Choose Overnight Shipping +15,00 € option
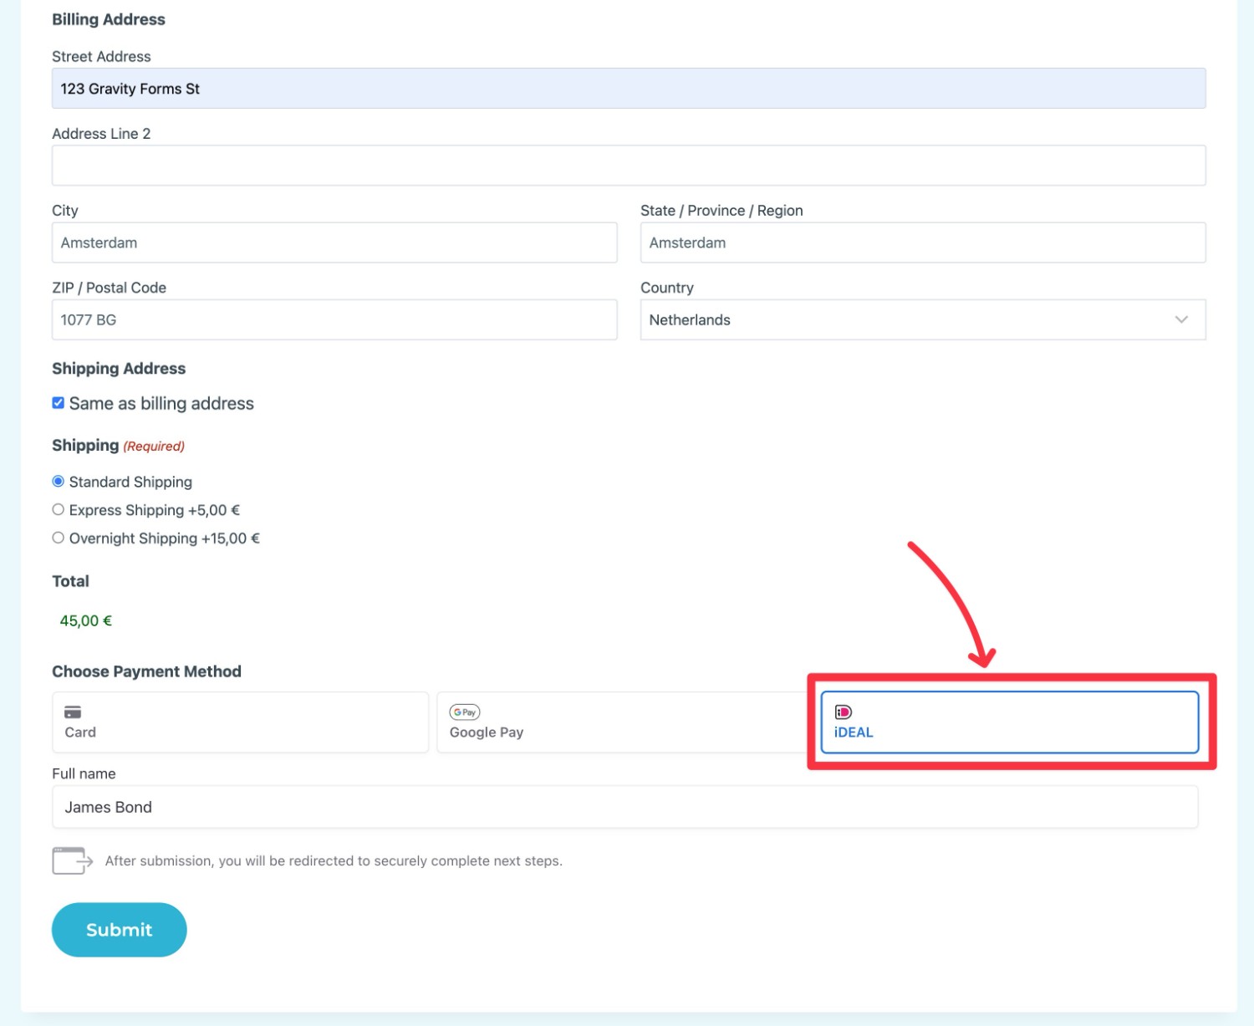This screenshot has height=1026, width=1254. click(59, 539)
